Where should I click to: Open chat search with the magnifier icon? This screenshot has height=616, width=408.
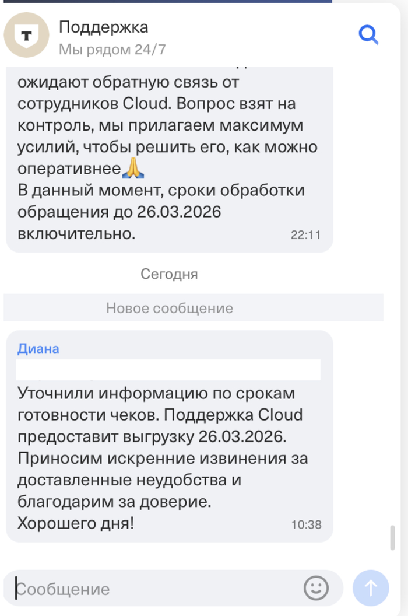click(368, 36)
